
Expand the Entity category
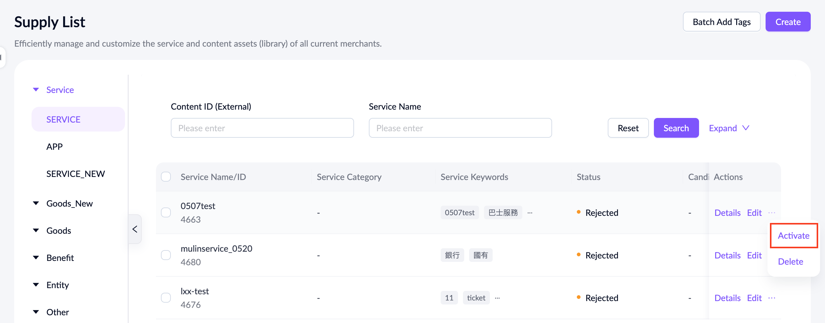click(x=36, y=285)
